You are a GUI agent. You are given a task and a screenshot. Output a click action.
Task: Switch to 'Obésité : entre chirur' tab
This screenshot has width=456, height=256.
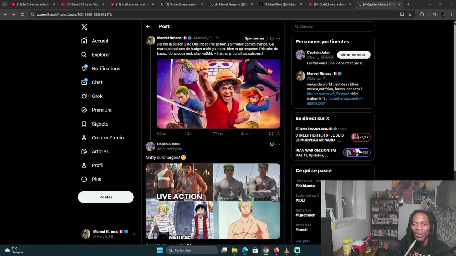point(330,4)
